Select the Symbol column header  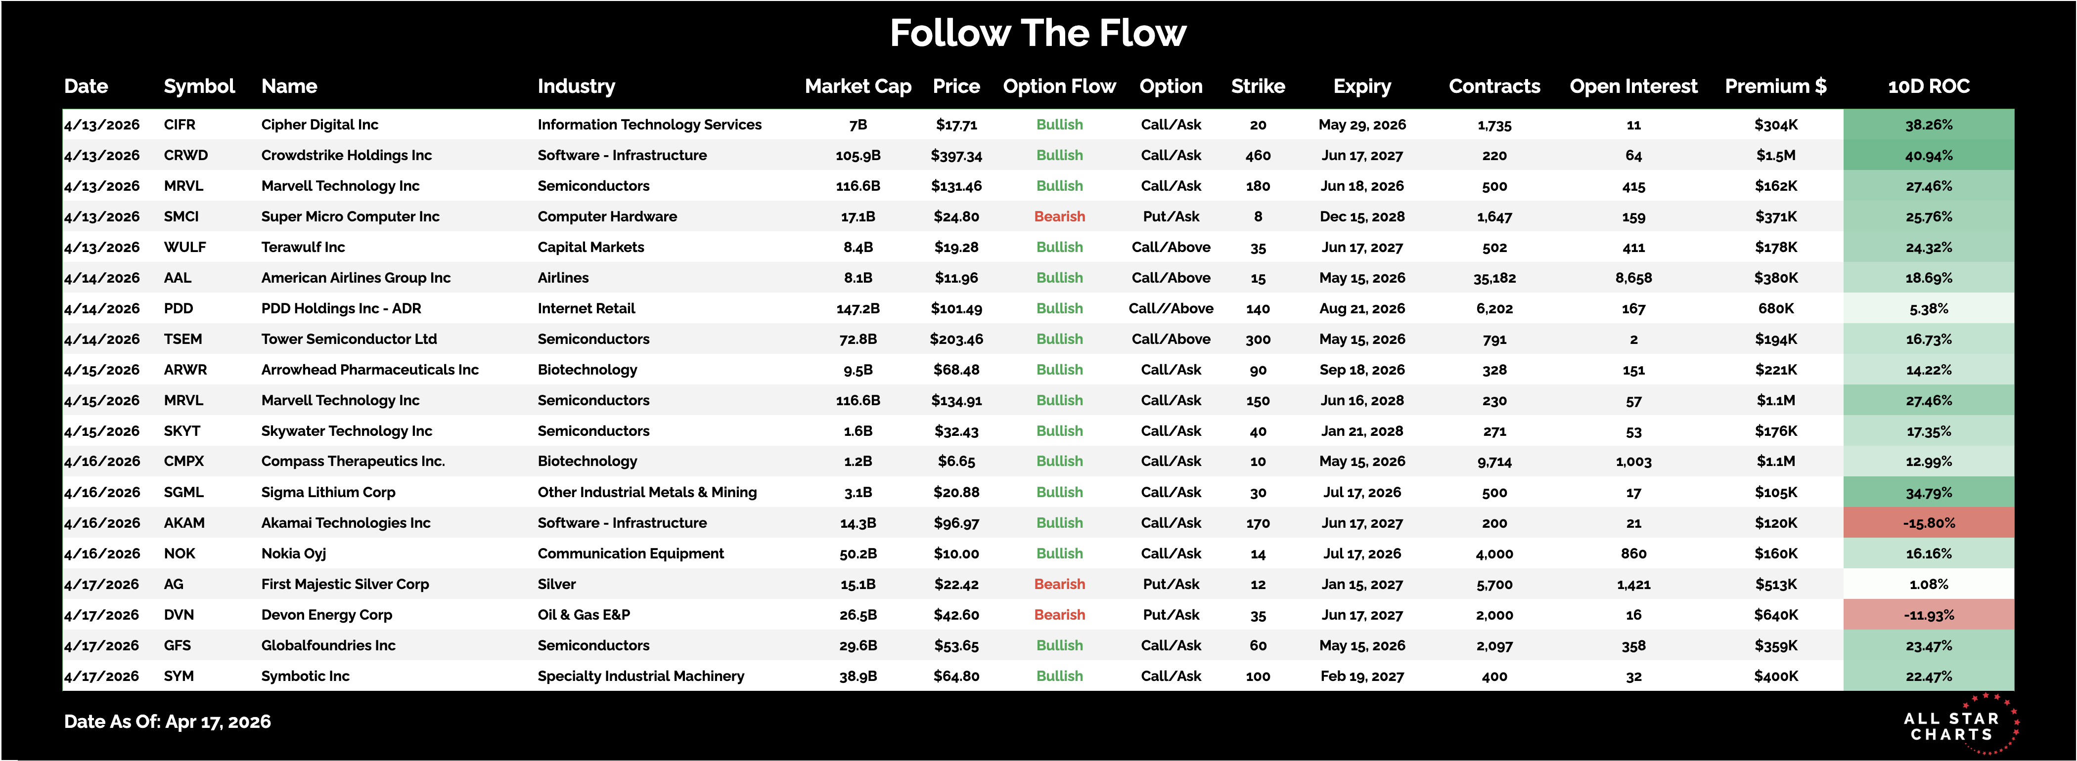pos(199,86)
